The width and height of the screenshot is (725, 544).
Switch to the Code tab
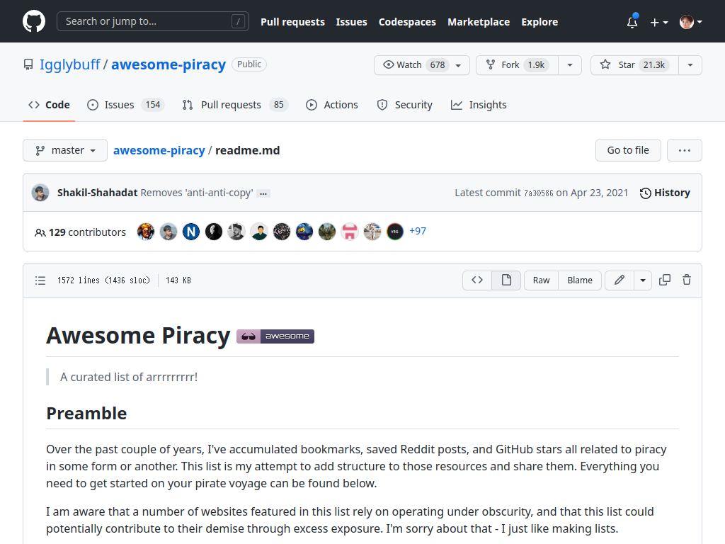pyautogui.click(x=49, y=105)
